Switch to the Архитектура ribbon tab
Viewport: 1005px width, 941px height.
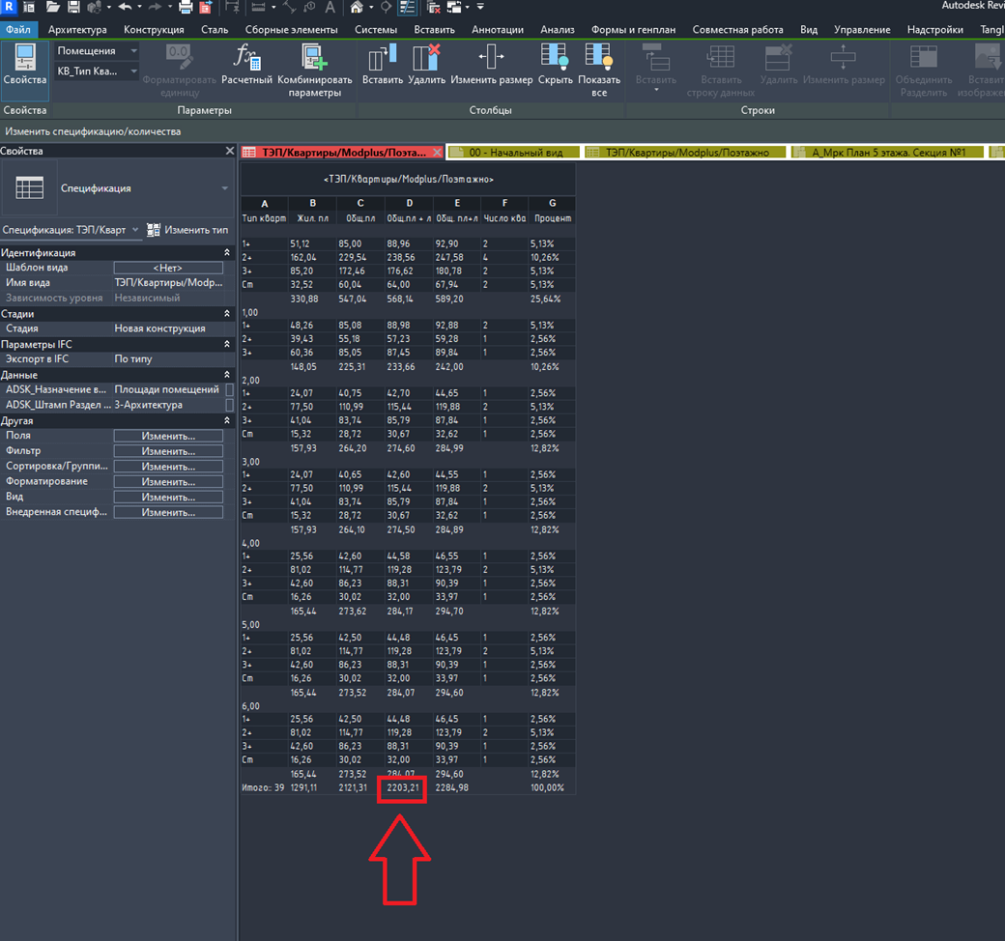point(77,30)
